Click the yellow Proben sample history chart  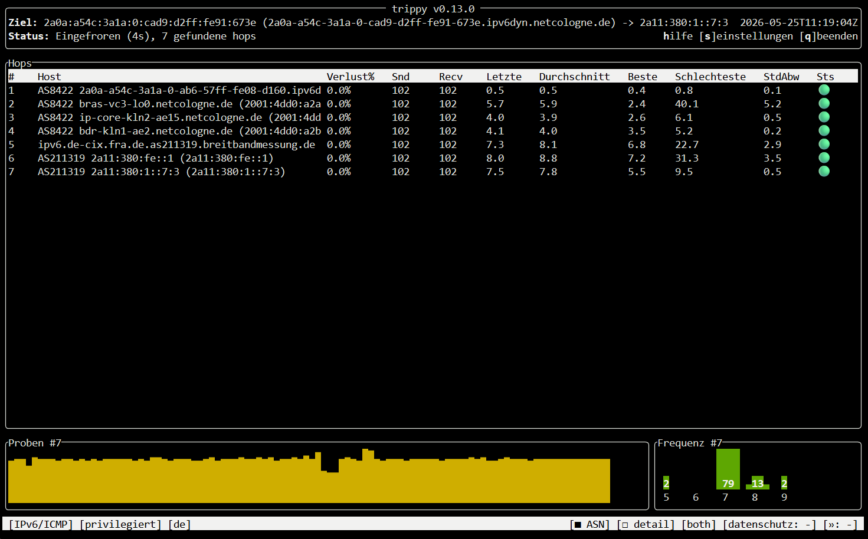pos(309,476)
